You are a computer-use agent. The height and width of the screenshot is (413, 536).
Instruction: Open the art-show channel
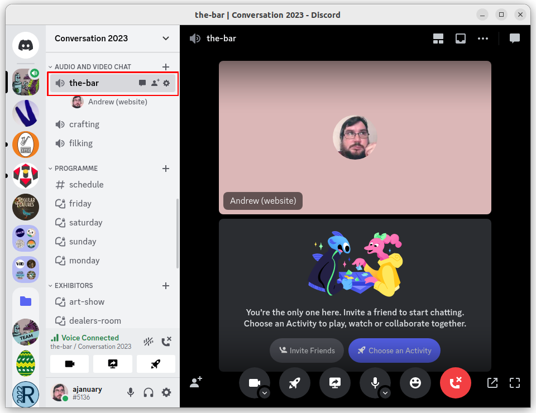113,302
